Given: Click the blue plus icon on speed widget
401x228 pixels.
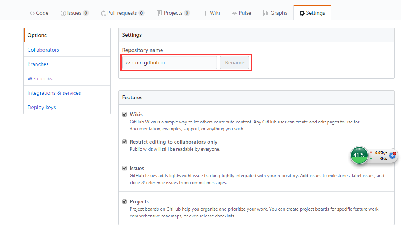Looking at the screenshot, I should point(392,155).
